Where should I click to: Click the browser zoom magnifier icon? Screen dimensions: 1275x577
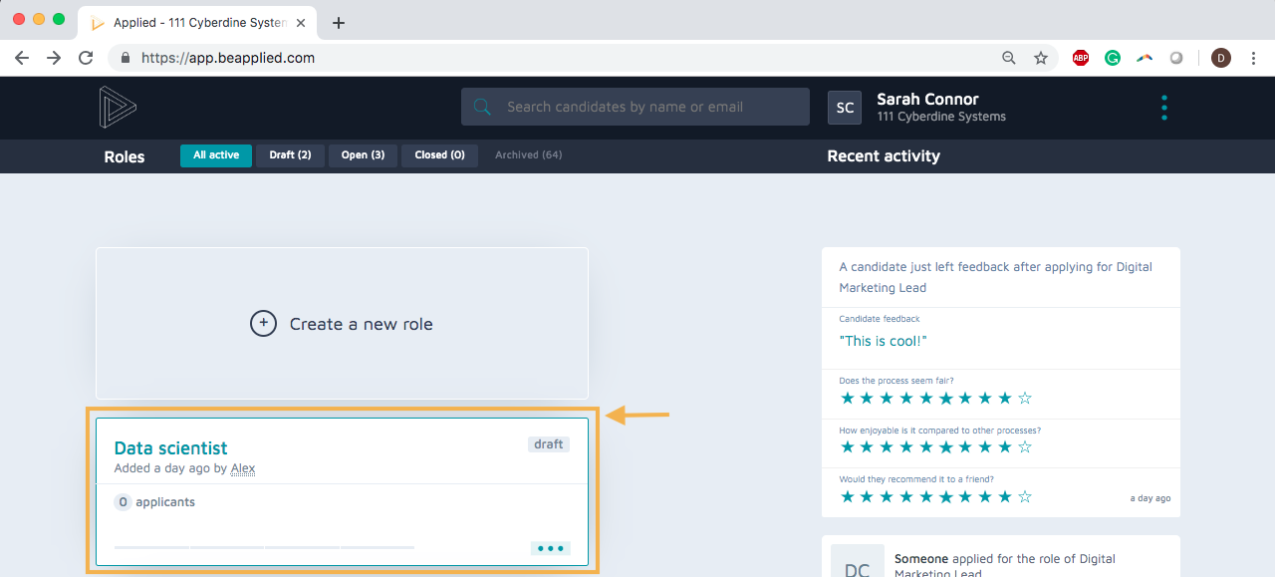coord(1009,58)
